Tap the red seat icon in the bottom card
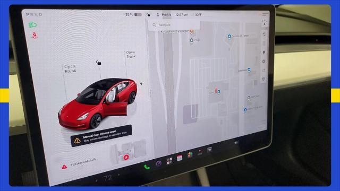Image resolution: width=340 pixels, height=191 pixels. [x=126, y=157]
